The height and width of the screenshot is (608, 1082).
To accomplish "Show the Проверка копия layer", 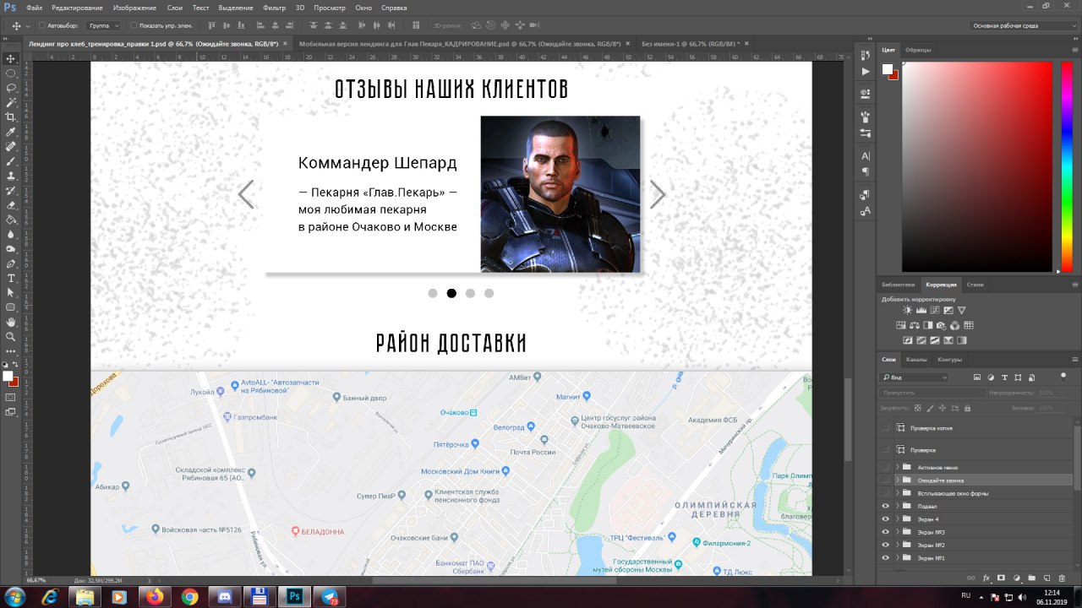I will pyautogui.click(x=885, y=428).
